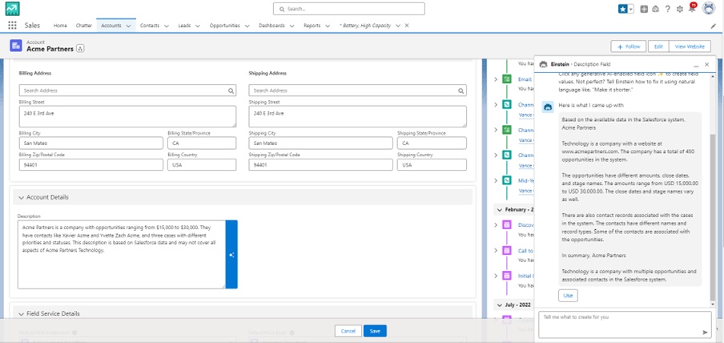The width and height of the screenshot is (724, 343).
Task: Open the Contacts tab dropdown chevron
Action: click(167, 26)
